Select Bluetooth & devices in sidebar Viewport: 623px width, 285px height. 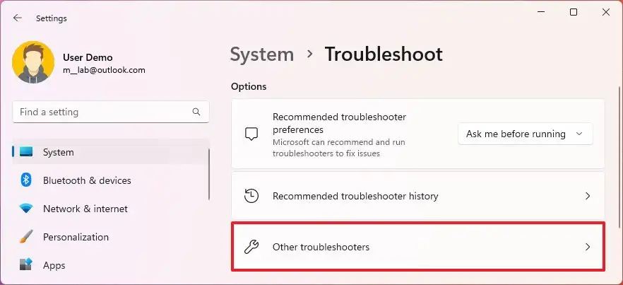(x=87, y=180)
